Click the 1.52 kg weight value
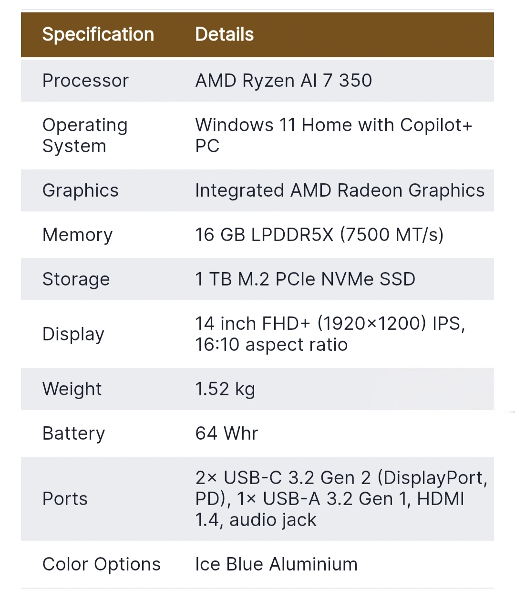This screenshot has height=592, width=515. 225,389
